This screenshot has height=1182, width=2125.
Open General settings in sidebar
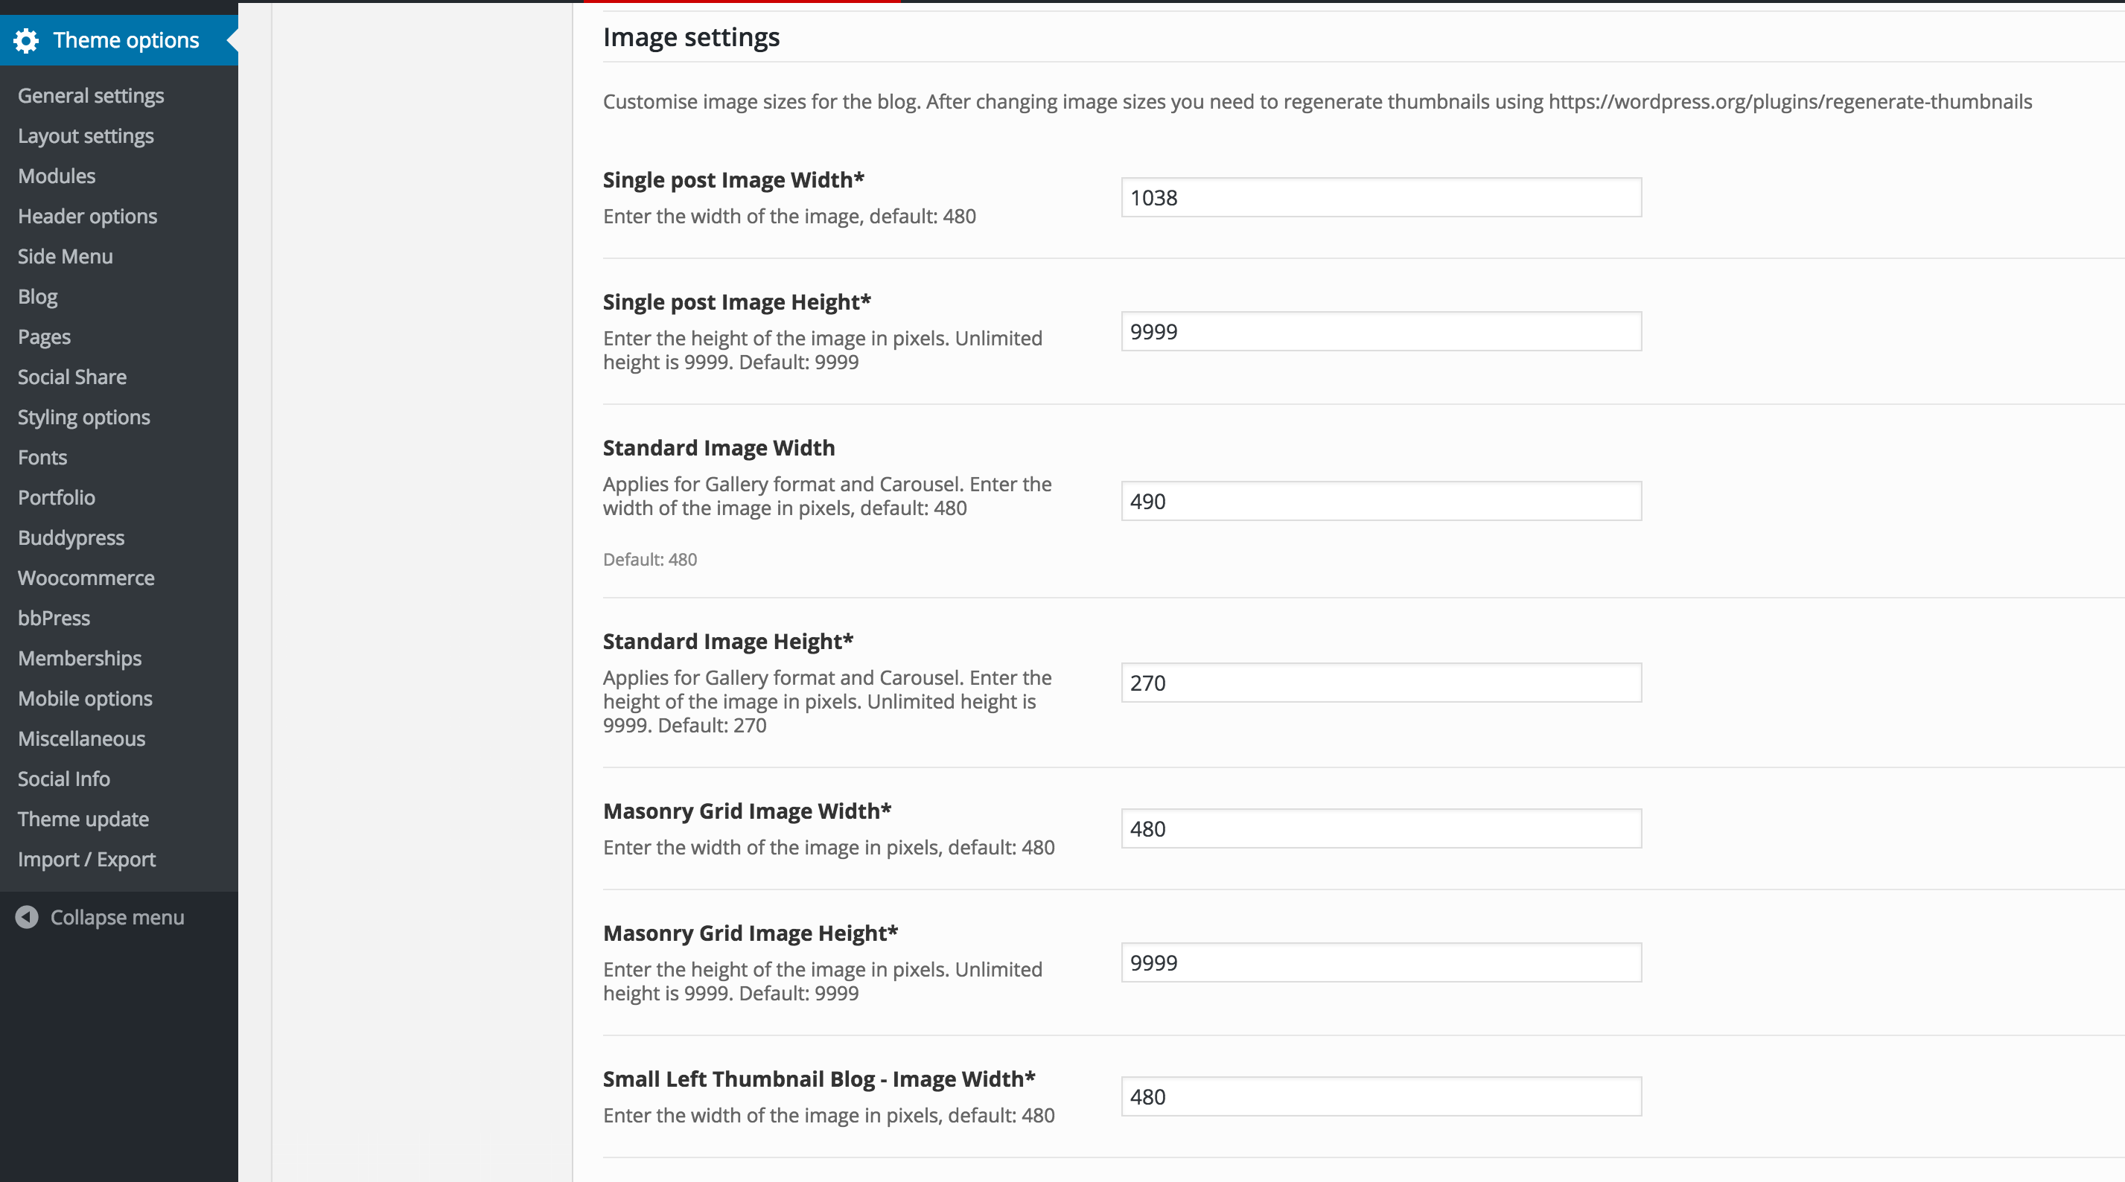pos(91,96)
